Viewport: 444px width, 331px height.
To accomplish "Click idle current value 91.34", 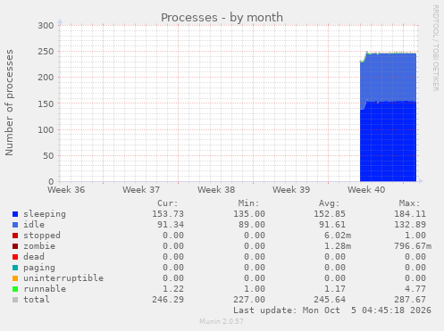I will [x=171, y=225].
